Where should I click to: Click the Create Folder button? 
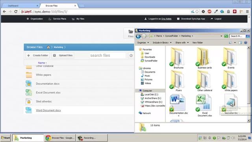click(x=38, y=55)
